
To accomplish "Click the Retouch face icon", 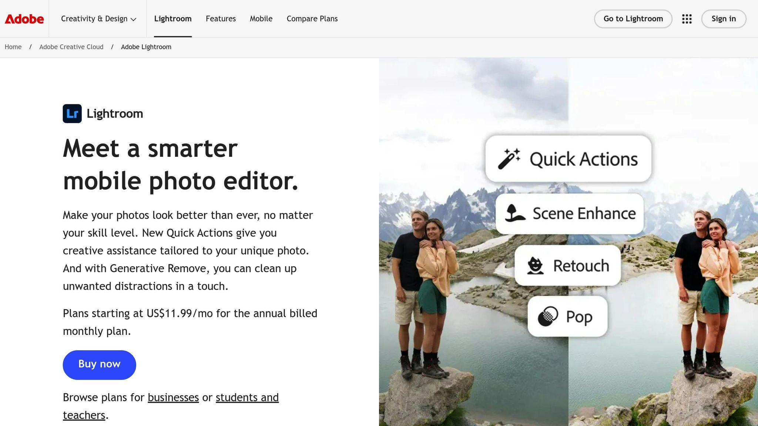I will coord(535,266).
